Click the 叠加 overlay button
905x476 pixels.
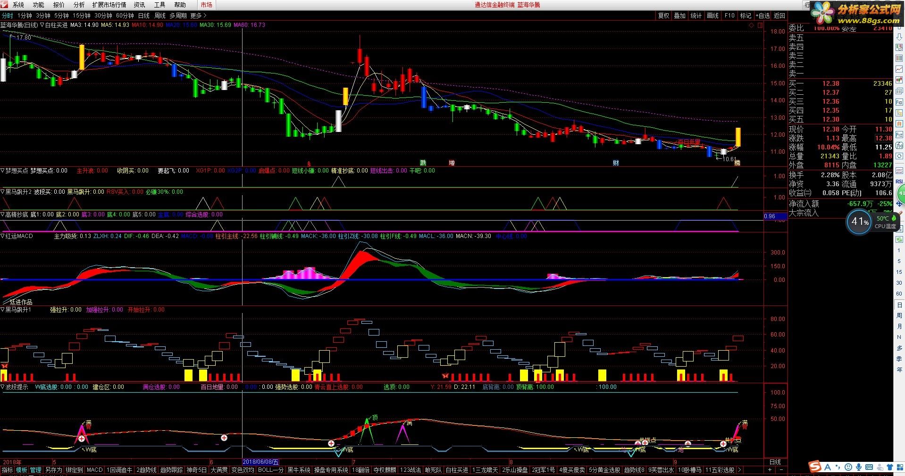click(x=680, y=16)
